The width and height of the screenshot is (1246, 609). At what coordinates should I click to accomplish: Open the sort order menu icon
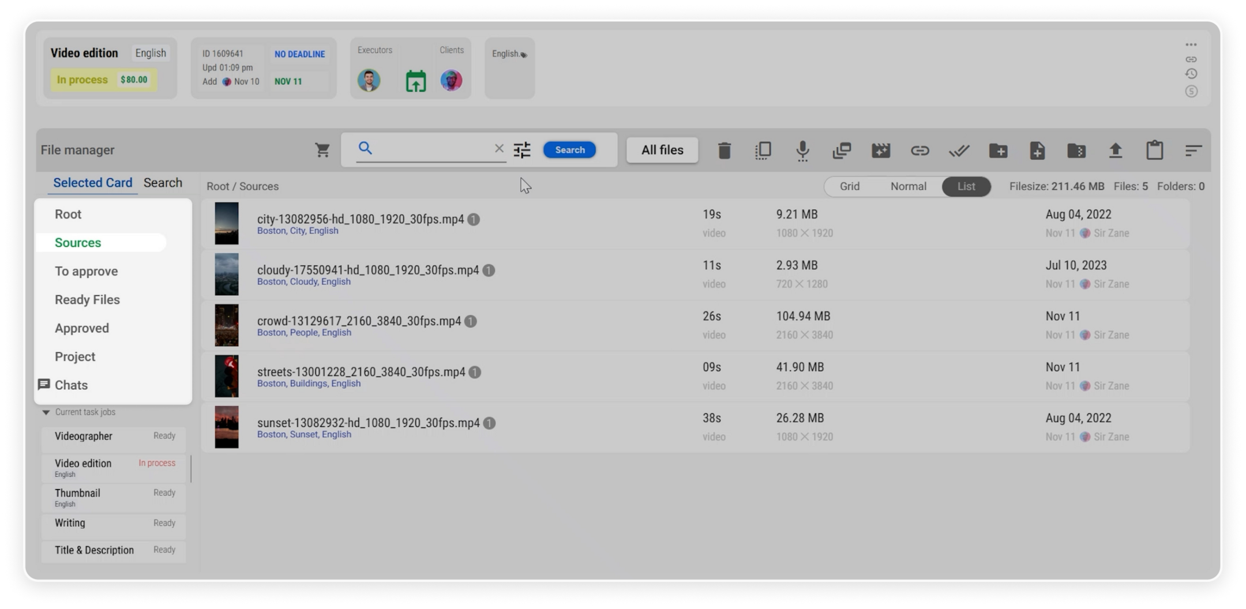(x=1193, y=151)
